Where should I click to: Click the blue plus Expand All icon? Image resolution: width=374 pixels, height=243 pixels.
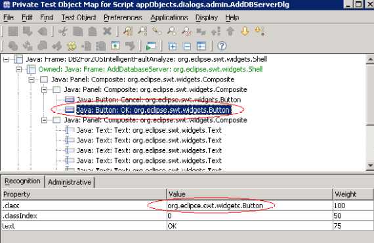tap(173, 46)
